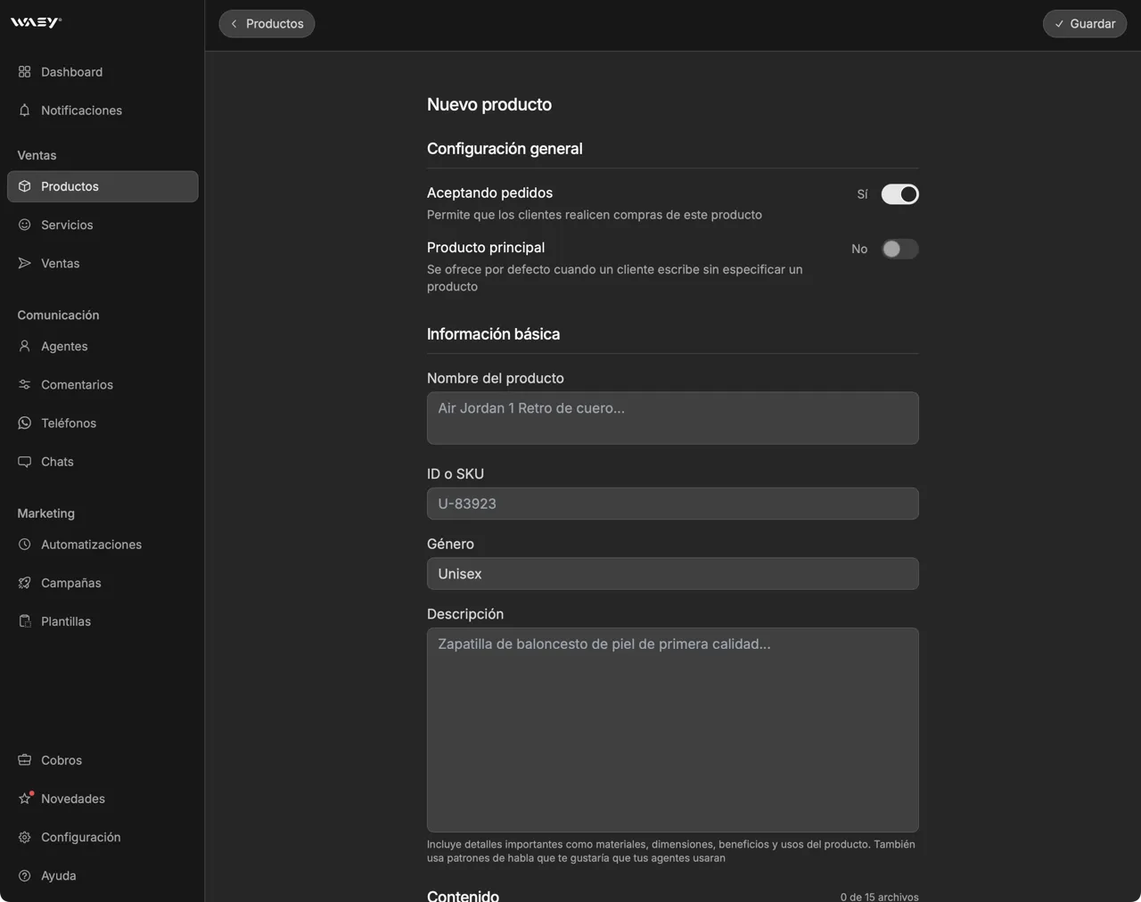Open Configuración from the sidebar menu
This screenshot has height=902, width=1141.
80,837
